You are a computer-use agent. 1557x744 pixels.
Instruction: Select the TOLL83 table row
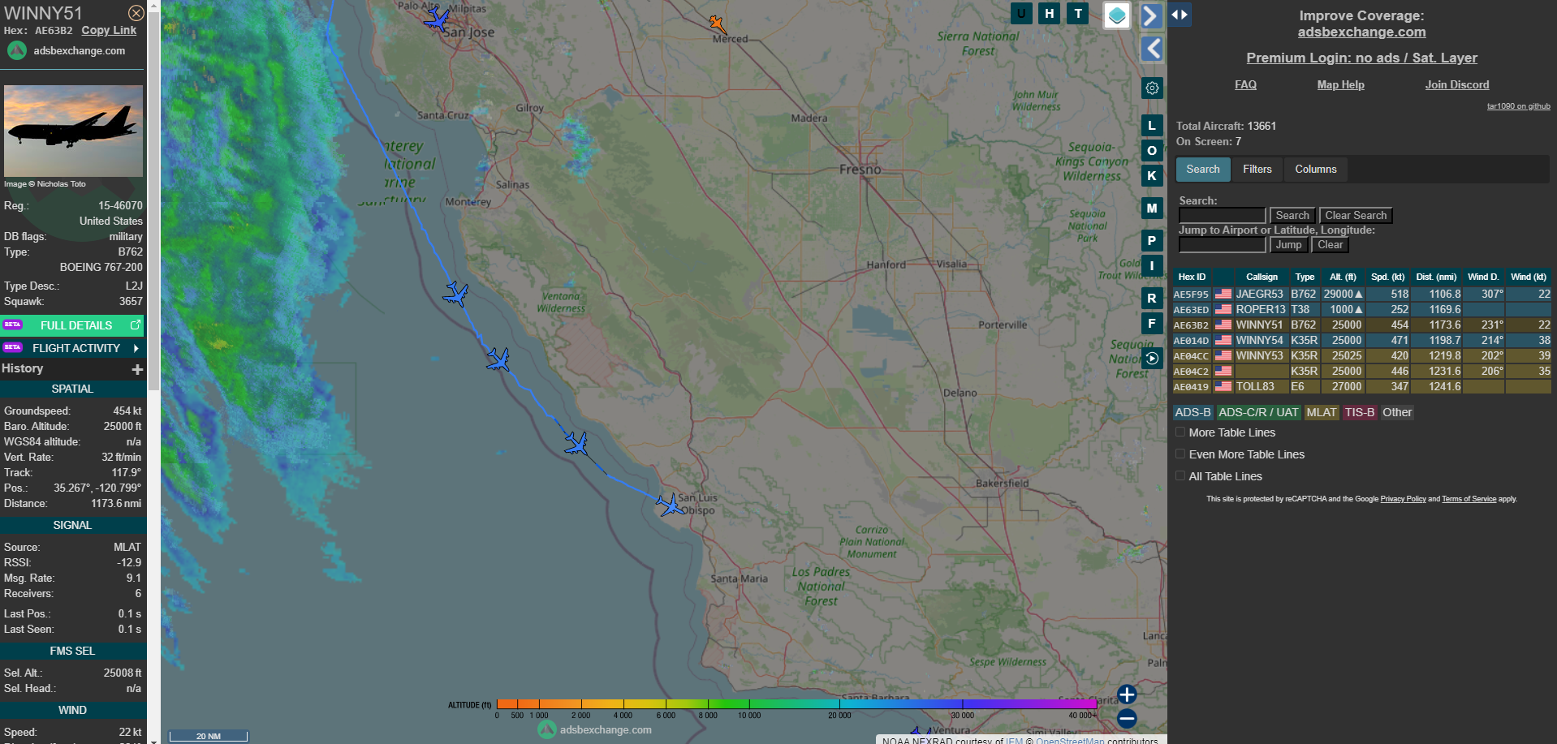tap(1361, 387)
